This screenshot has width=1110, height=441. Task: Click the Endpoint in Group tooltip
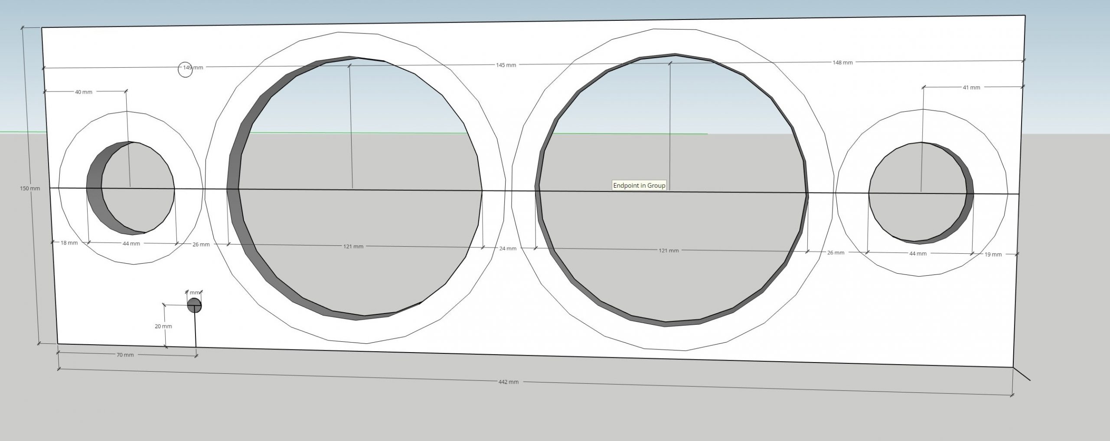[639, 186]
